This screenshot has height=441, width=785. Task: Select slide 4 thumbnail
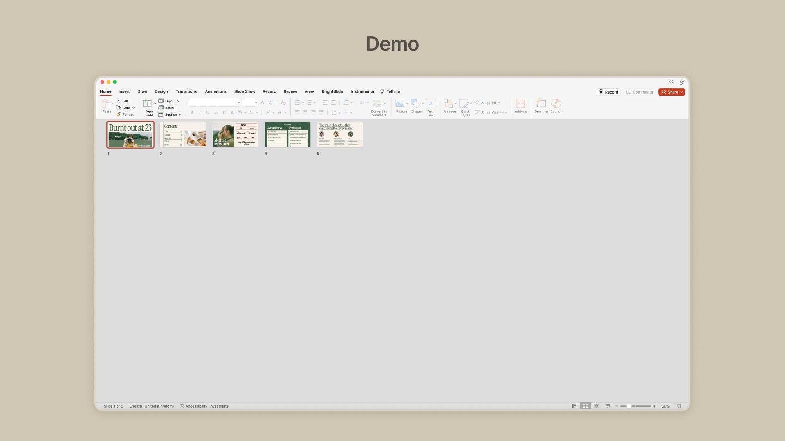coord(287,135)
